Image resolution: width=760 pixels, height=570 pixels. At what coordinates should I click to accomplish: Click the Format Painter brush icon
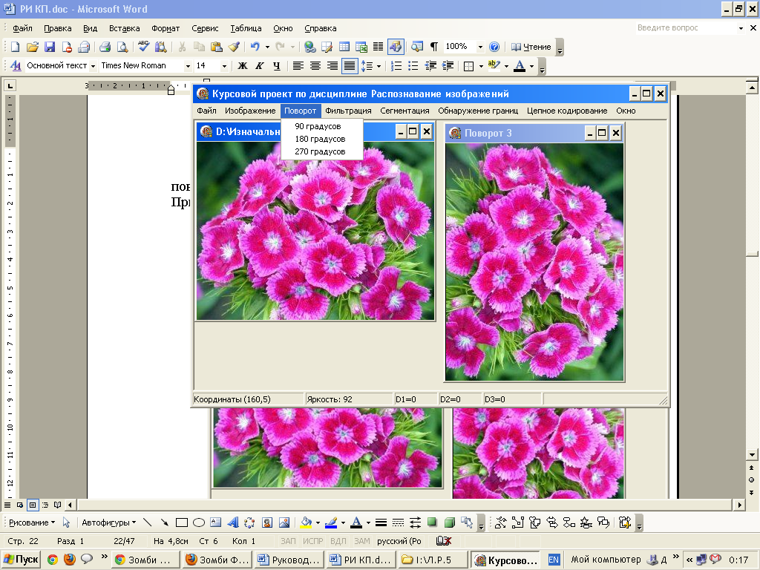click(x=234, y=47)
